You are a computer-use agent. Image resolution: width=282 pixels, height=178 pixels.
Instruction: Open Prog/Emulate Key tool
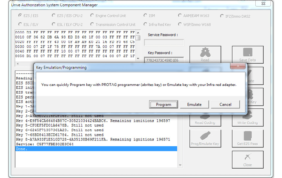(x=205, y=138)
